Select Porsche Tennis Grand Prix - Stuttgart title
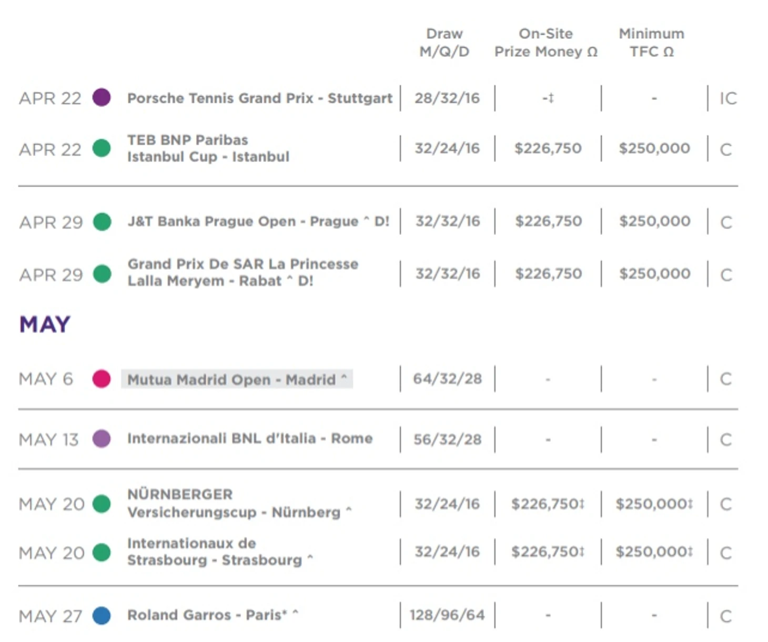The height and width of the screenshot is (642, 768). coord(259,98)
